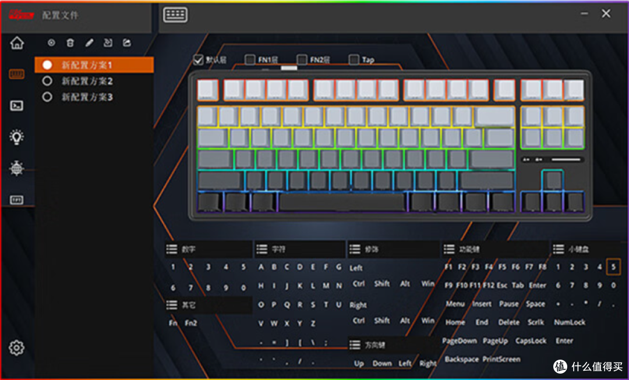Open the orange keyboard key-mapping sidebar icon
The width and height of the screenshot is (629, 380).
[16, 74]
